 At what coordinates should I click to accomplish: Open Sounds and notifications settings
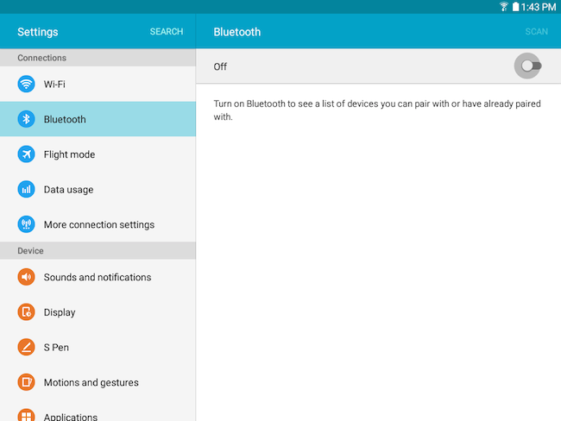pos(98,277)
